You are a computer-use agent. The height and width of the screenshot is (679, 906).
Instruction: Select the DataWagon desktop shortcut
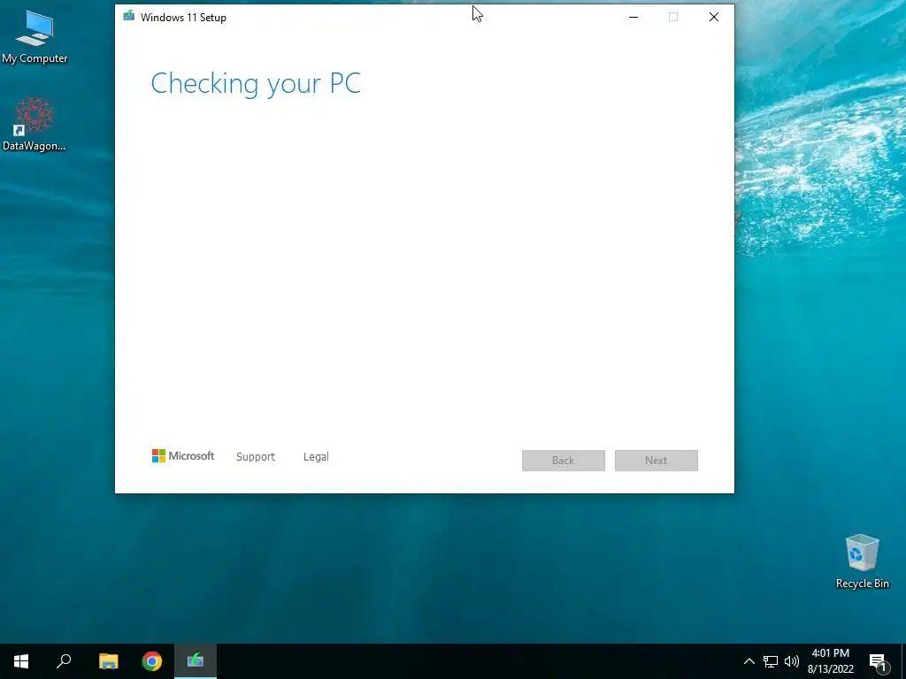(x=35, y=124)
